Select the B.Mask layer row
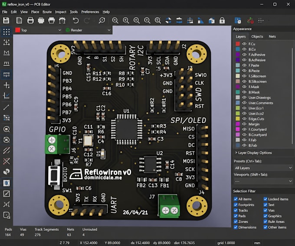295x246 pixels. pos(263,92)
